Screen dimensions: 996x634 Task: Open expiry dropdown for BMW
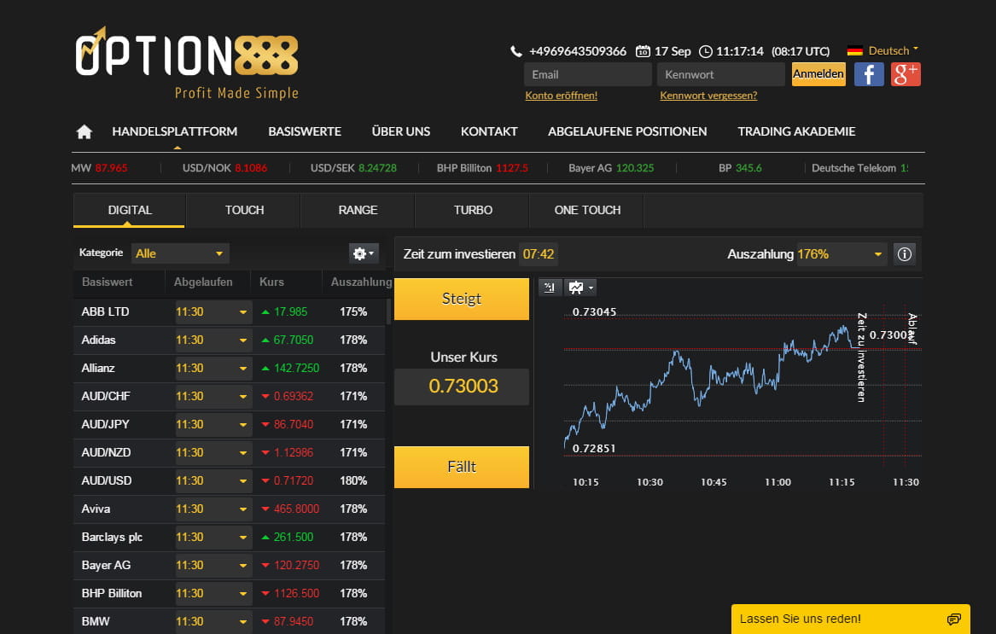pyautogui.click(x=213, y=621)
